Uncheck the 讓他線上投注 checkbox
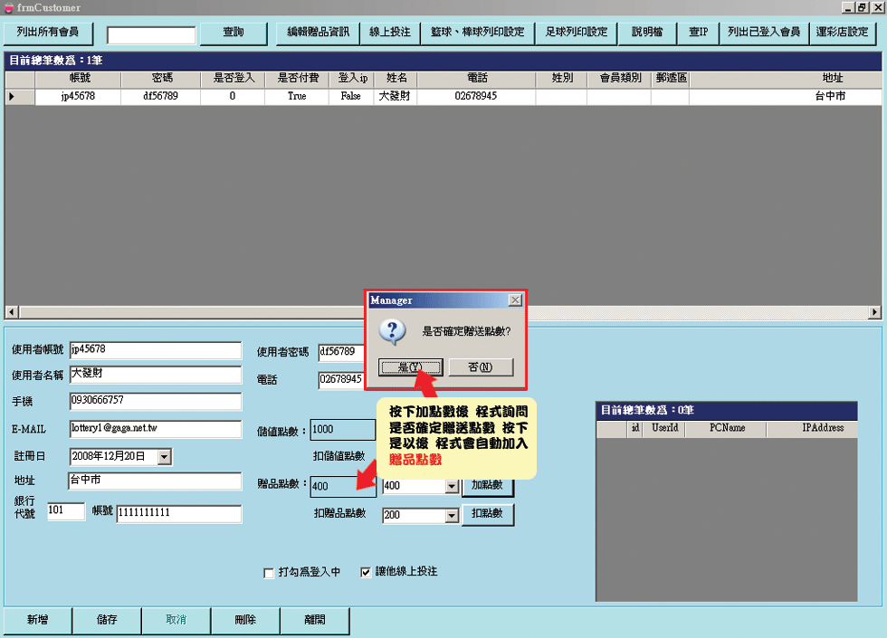The width and height of the screenshot is (887, 638). 366,572
